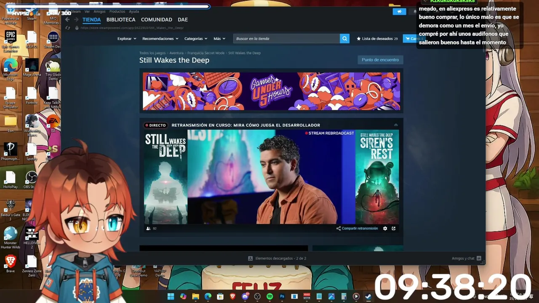
Task: Select Tiny Glade Demo desktop icon
Action: 53,70
